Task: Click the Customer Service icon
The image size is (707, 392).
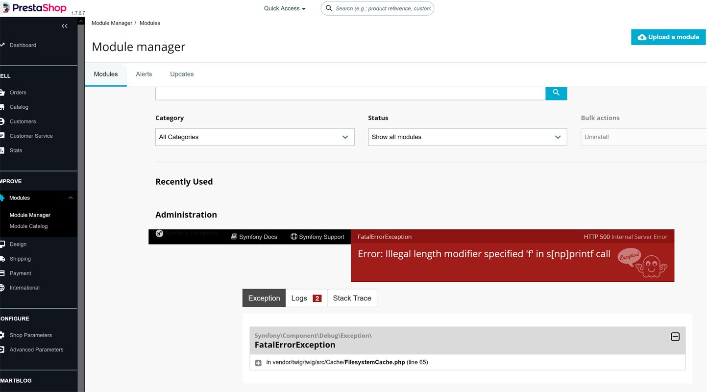Action: (x=2, y=136)
